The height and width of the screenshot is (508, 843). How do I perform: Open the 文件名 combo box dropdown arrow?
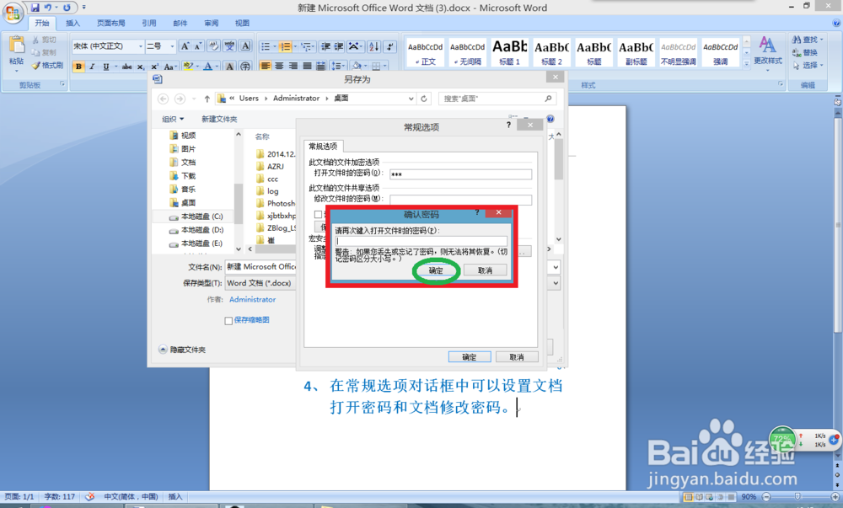click(556, 267)
